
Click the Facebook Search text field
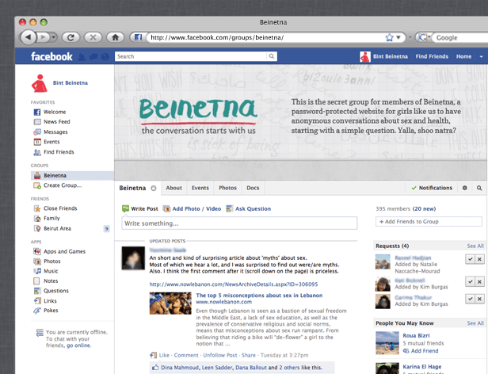click(x=190, y=56)
